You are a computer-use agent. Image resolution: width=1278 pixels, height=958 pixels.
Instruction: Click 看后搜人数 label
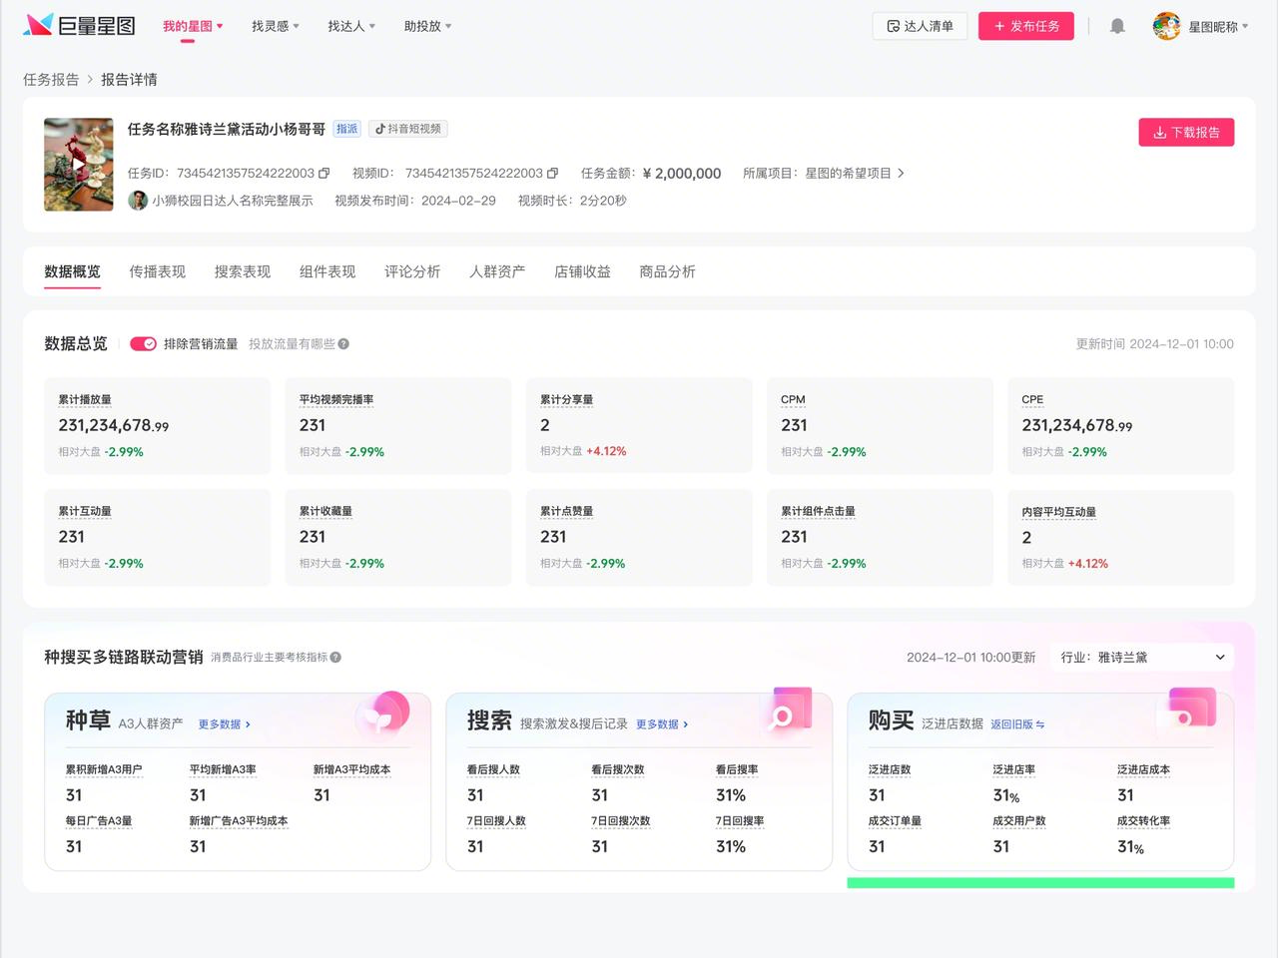(x=493, y=770)
